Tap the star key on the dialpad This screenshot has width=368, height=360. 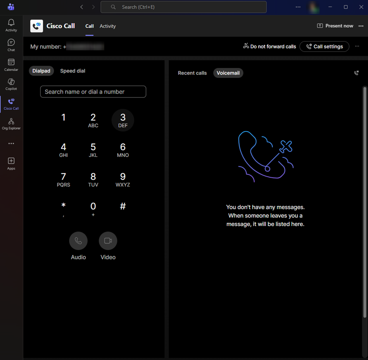pyautogui.click(x=63, y=209)
